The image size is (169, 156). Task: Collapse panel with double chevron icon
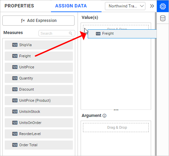152,6
